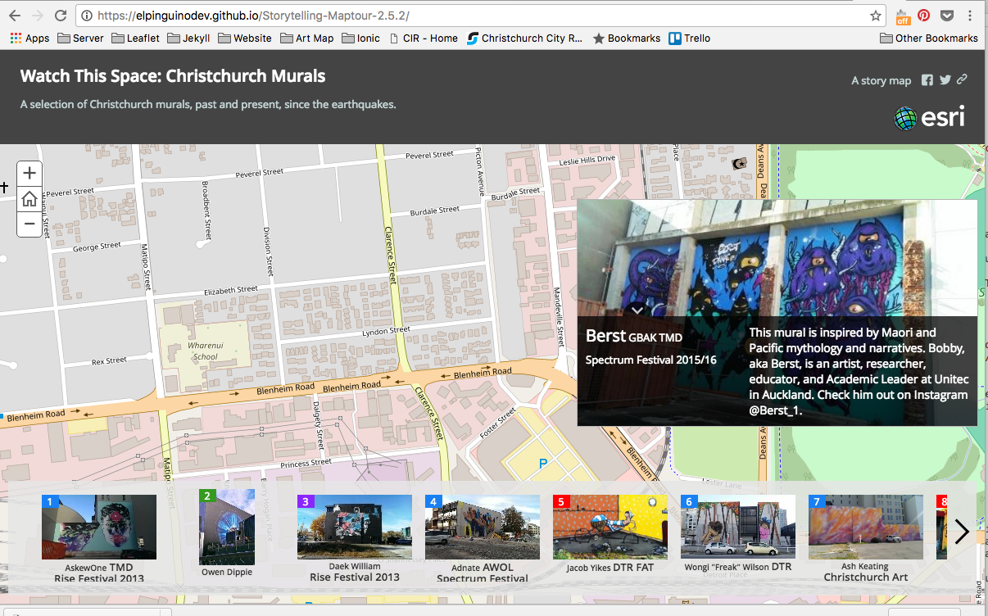Share story map on Twitter

click(x=945, y=80)
